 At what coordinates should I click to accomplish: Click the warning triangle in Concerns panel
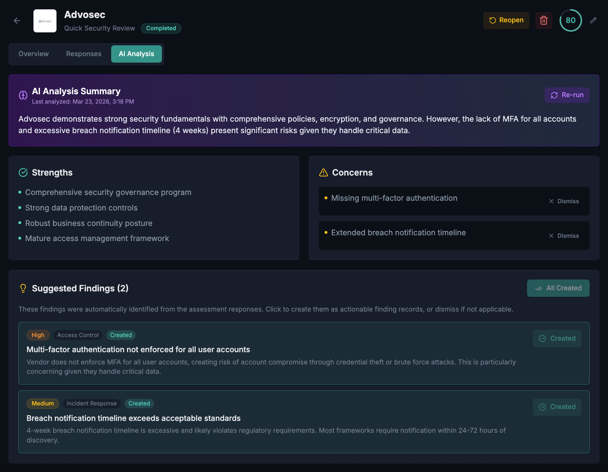point(323,172)
